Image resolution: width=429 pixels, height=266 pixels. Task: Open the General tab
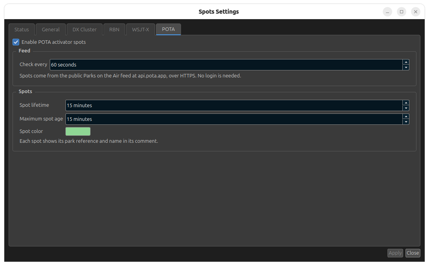(x=51, y=29)
